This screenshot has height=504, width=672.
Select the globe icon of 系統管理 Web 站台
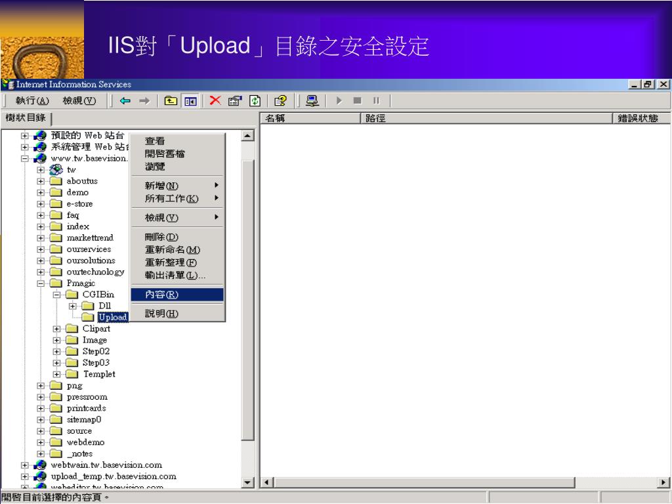40,146
